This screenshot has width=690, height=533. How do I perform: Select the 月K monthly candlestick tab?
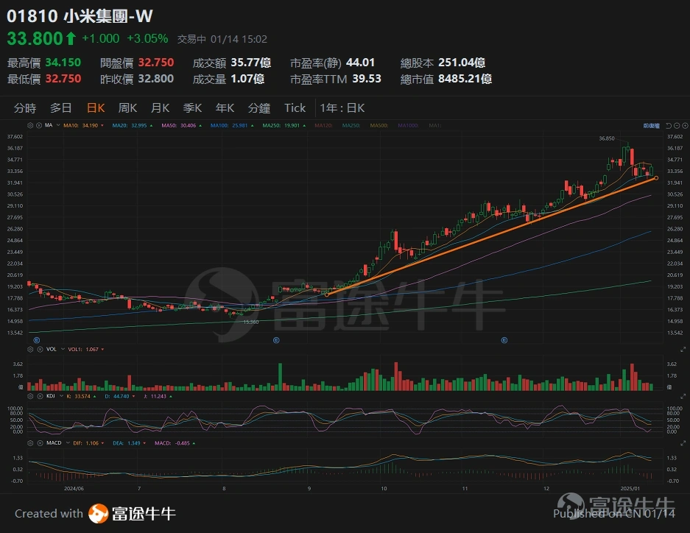[x=161, y=107]
